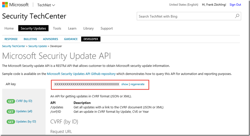Show the hidden API key

point(125,84)
